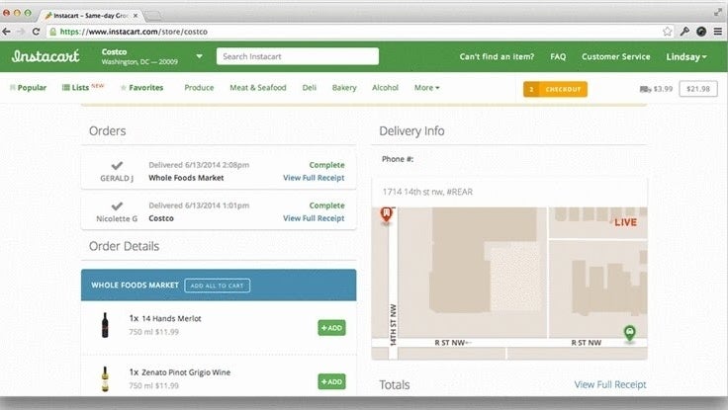728x410 pixels.
Task: Click the green map pin marker
Action: tap(629, 333)
